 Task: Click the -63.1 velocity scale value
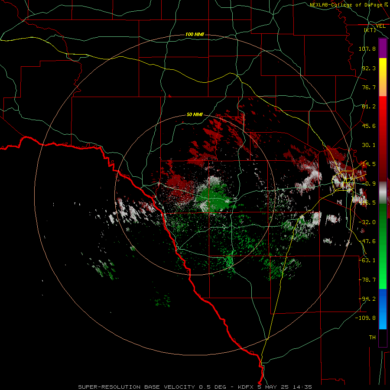click(367, 260)
